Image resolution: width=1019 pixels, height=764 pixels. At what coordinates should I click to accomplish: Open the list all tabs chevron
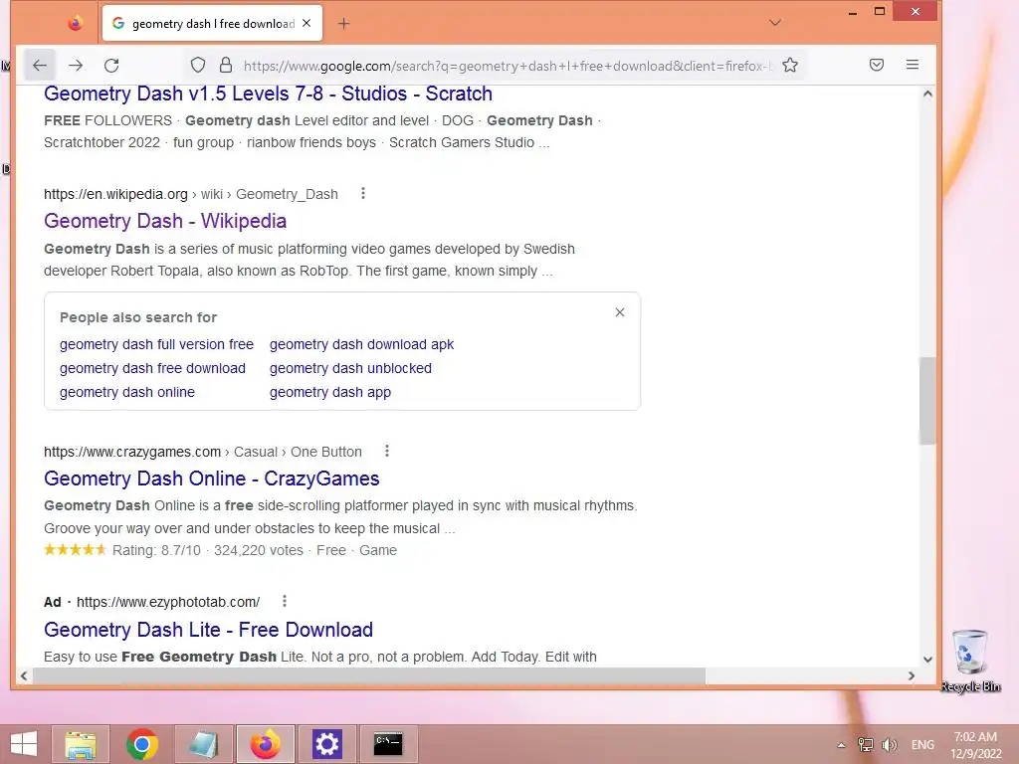tap(774, 23)
